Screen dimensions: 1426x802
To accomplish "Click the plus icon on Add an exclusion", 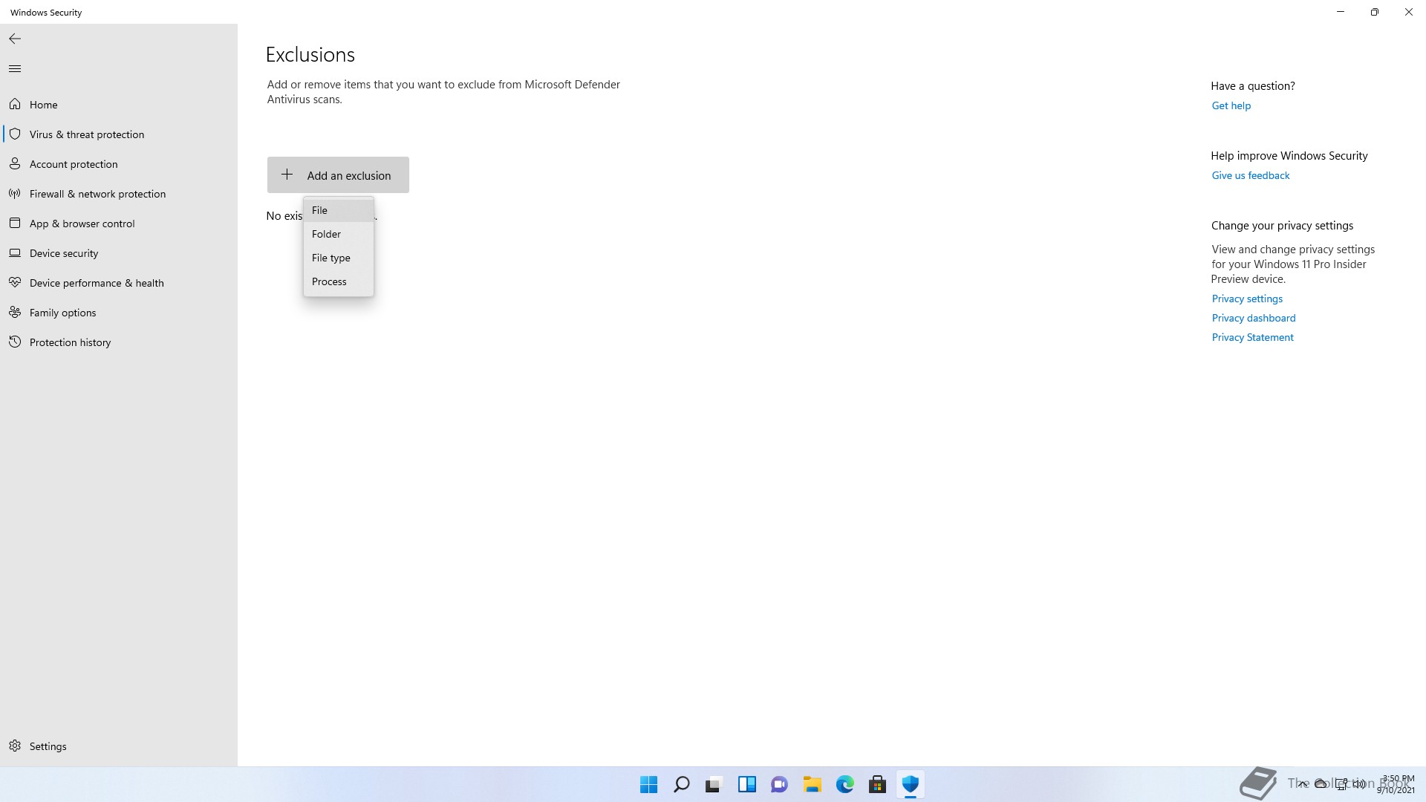I will [x=287, y=175].
